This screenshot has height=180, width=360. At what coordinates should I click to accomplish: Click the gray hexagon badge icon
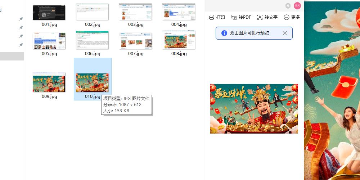point(288,5)
